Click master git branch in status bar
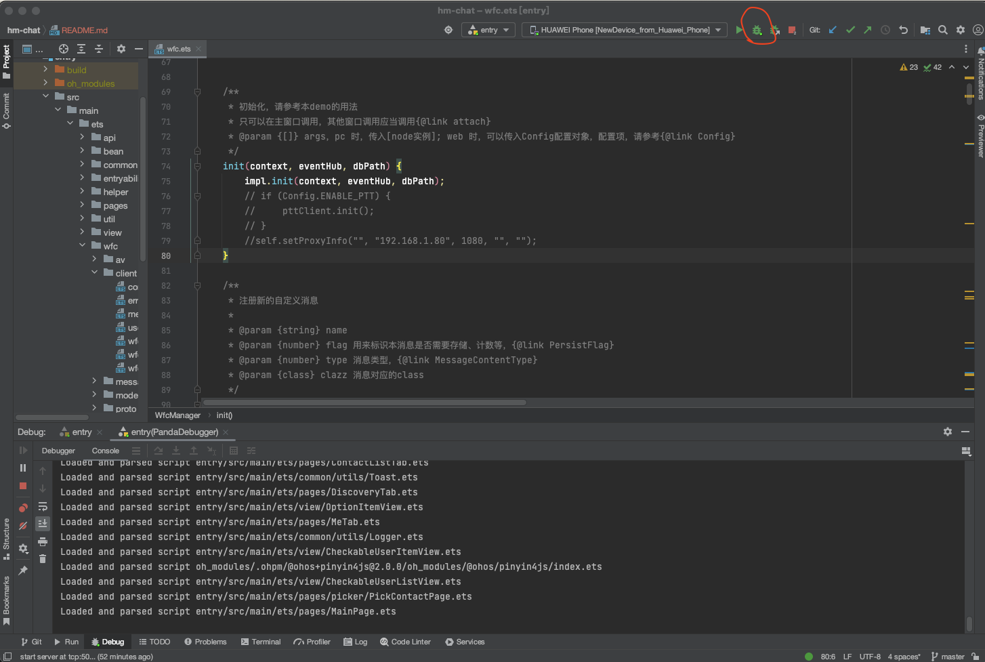 (948, 657)
